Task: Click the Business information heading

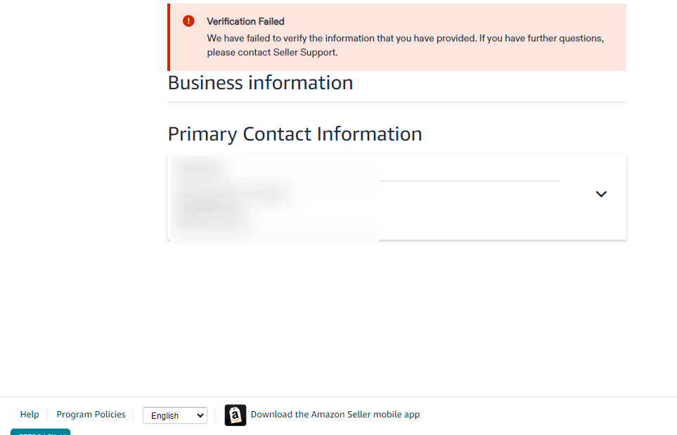Action: pos(260,83)
